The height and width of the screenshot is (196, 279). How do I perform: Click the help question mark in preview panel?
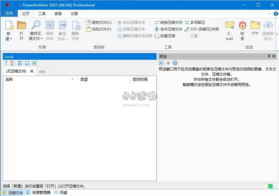175,63
